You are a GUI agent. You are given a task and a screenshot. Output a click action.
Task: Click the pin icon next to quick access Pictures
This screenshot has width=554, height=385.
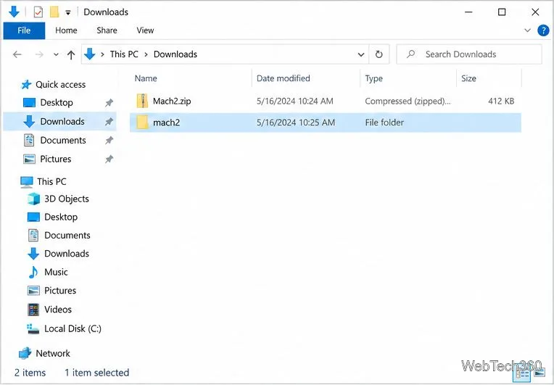[109, 160]
